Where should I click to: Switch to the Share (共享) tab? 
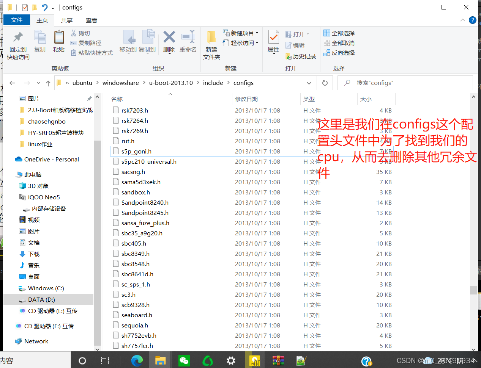tap(67, 20)
